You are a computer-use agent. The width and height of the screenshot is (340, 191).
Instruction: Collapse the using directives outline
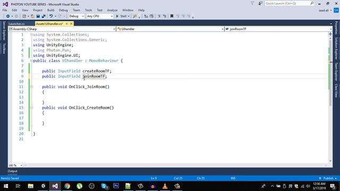point(32,34)
